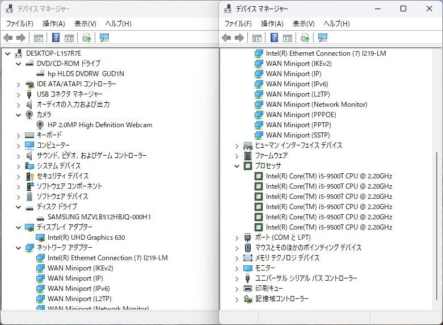Click Back arrow in right Device Manager toolbar
Viewport: 443px width, 325px height.
point(226,37)
